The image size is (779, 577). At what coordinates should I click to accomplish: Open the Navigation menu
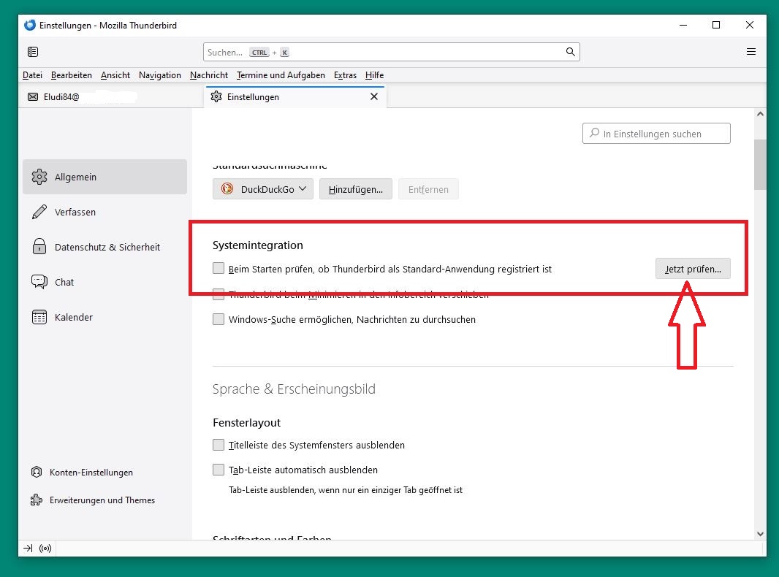click(160, 75)
